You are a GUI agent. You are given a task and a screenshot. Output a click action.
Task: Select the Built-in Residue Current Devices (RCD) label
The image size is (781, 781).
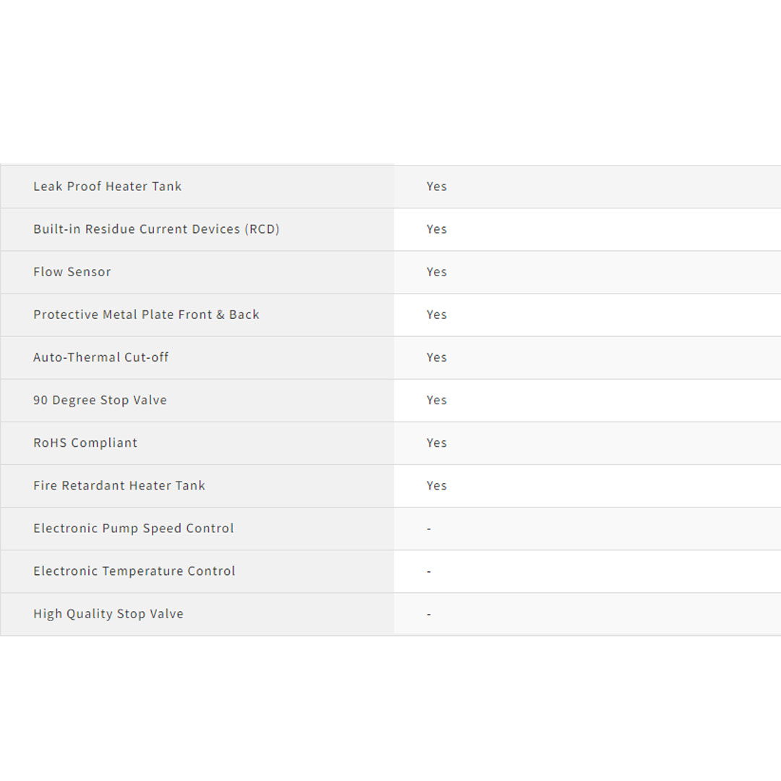click(x=156, y=229)
